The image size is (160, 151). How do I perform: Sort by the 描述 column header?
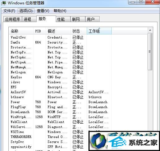tap(58, 31)
